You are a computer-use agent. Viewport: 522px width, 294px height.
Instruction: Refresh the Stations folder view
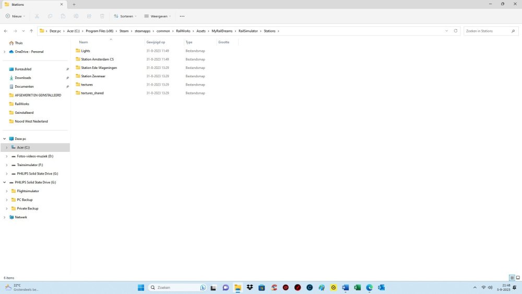[x=456, y=31]
